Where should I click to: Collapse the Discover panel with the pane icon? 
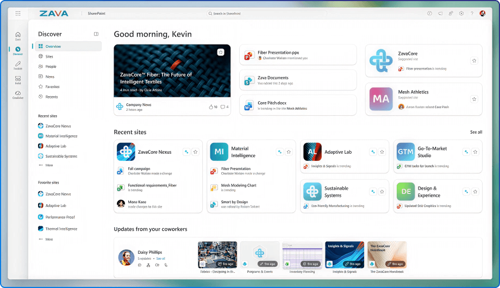click(96, 34)
